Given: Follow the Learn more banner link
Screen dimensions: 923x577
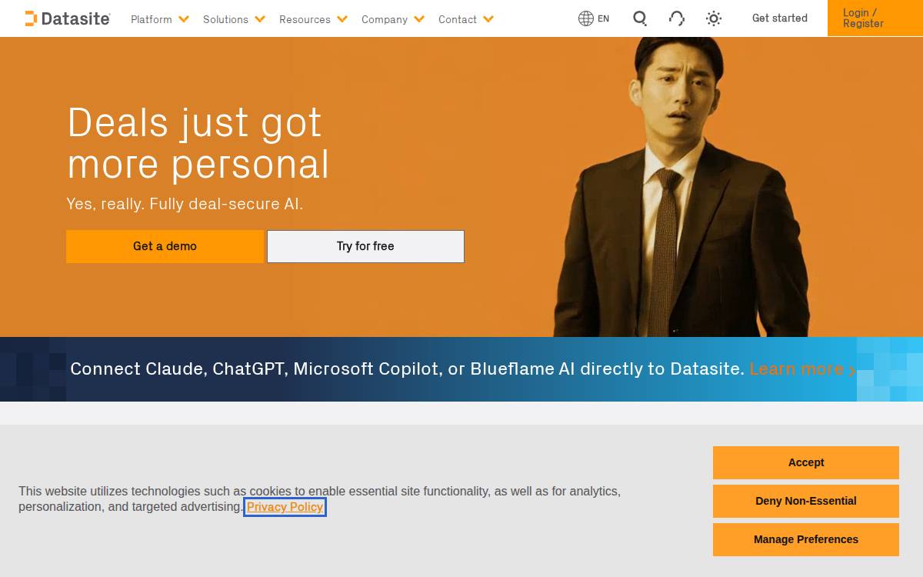Looking at the screenshot, I should [802, 369].
